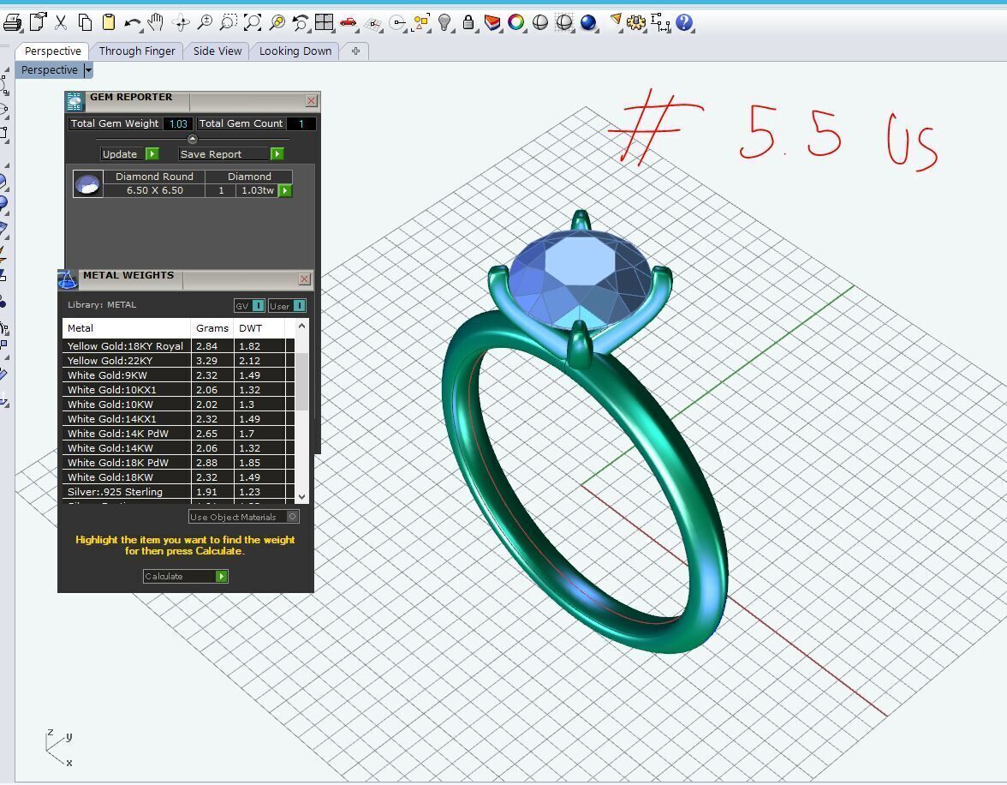The height and width of the screenshot is (785, 1007).
Task: Click the Undo View Change icon
Action: click(x=300, y=23)
